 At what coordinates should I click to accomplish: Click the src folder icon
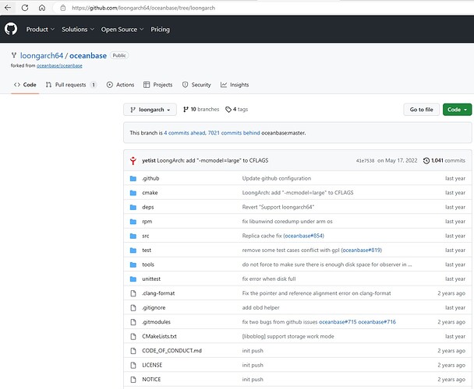tap(133, 236)
